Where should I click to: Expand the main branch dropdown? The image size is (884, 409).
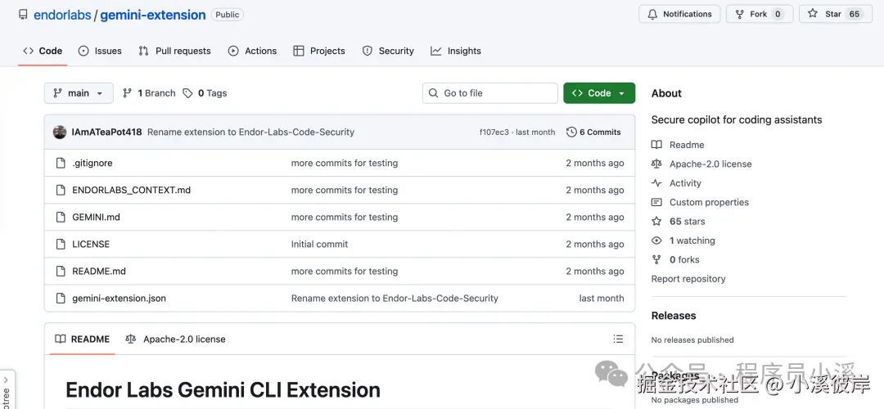click(79, 93)
